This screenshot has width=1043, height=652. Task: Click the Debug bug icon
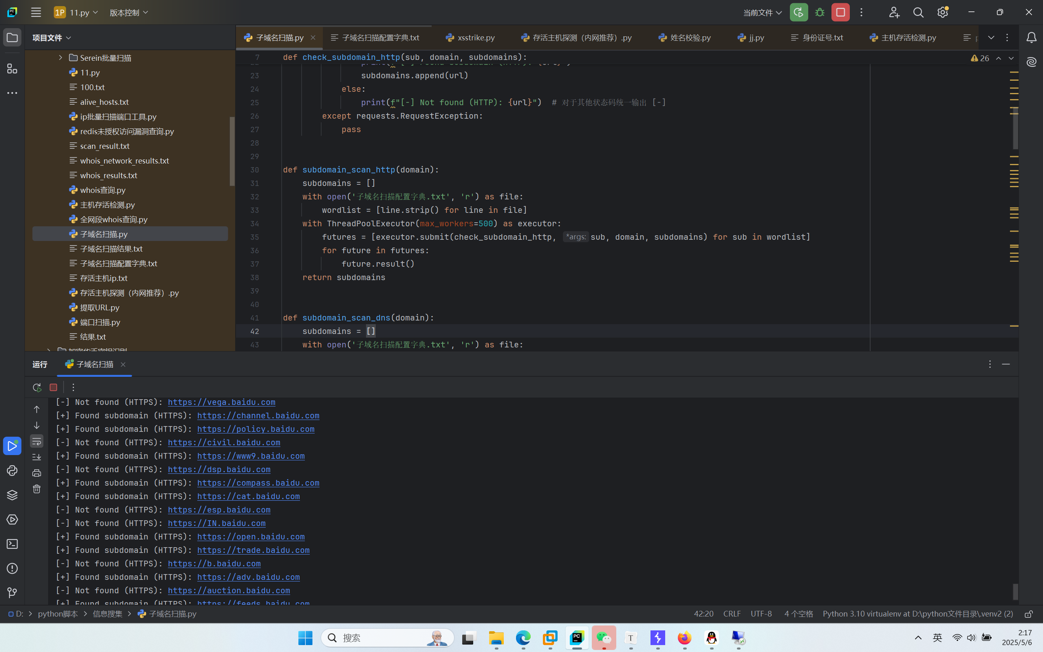820,13
